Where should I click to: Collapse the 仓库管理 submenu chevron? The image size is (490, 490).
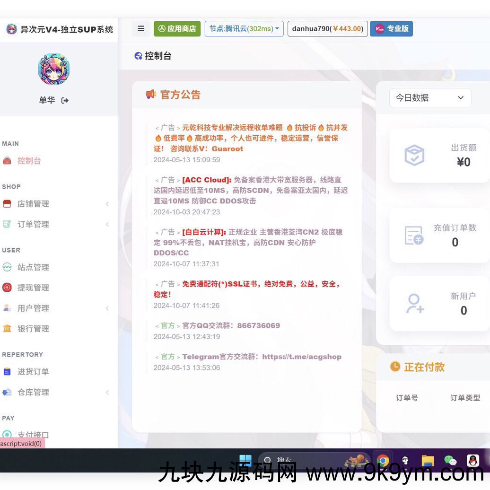(x=107, y=392)
